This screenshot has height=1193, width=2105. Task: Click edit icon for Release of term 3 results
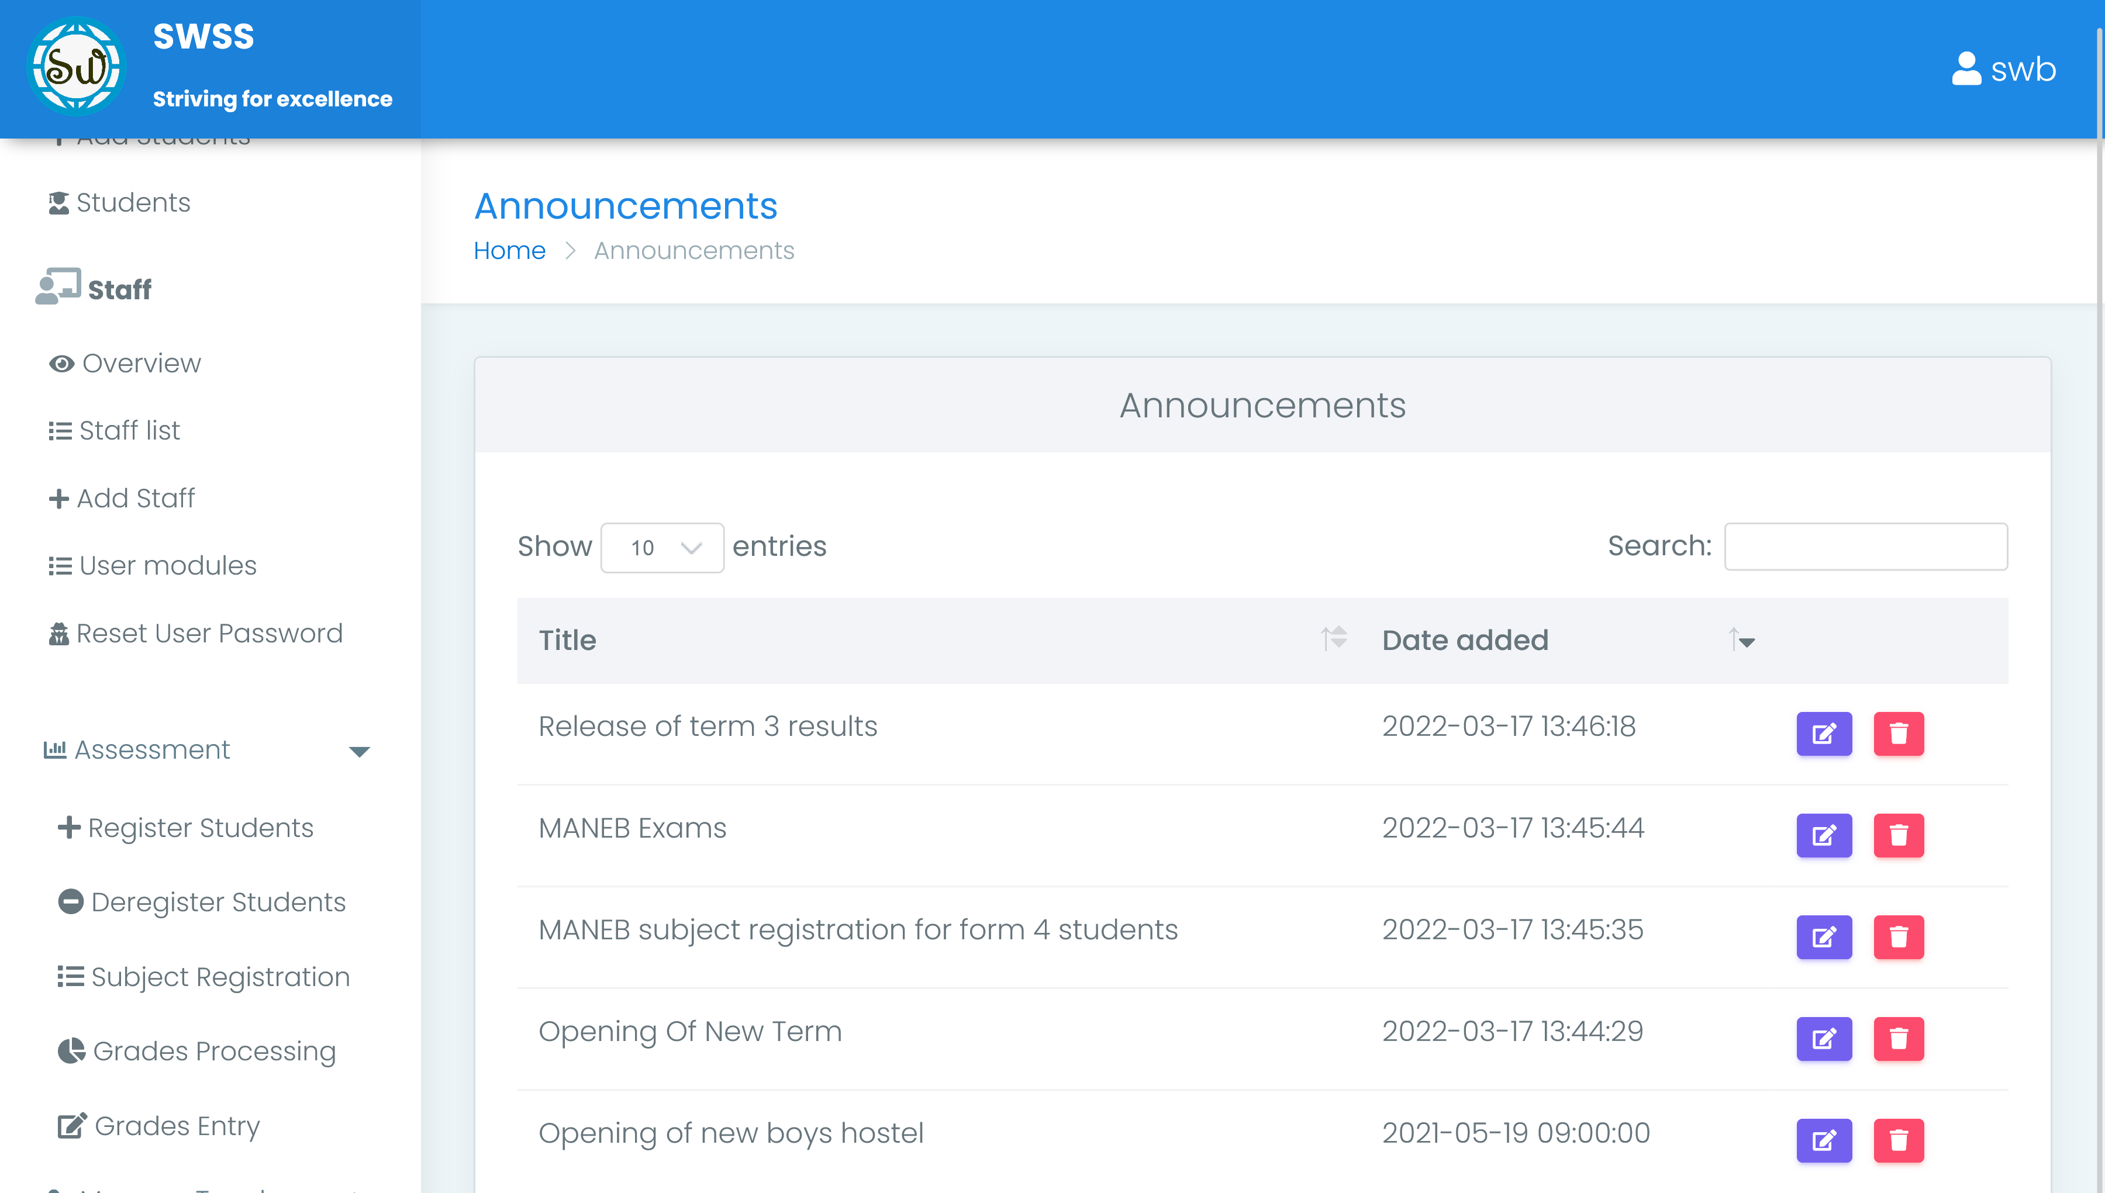1823,734
